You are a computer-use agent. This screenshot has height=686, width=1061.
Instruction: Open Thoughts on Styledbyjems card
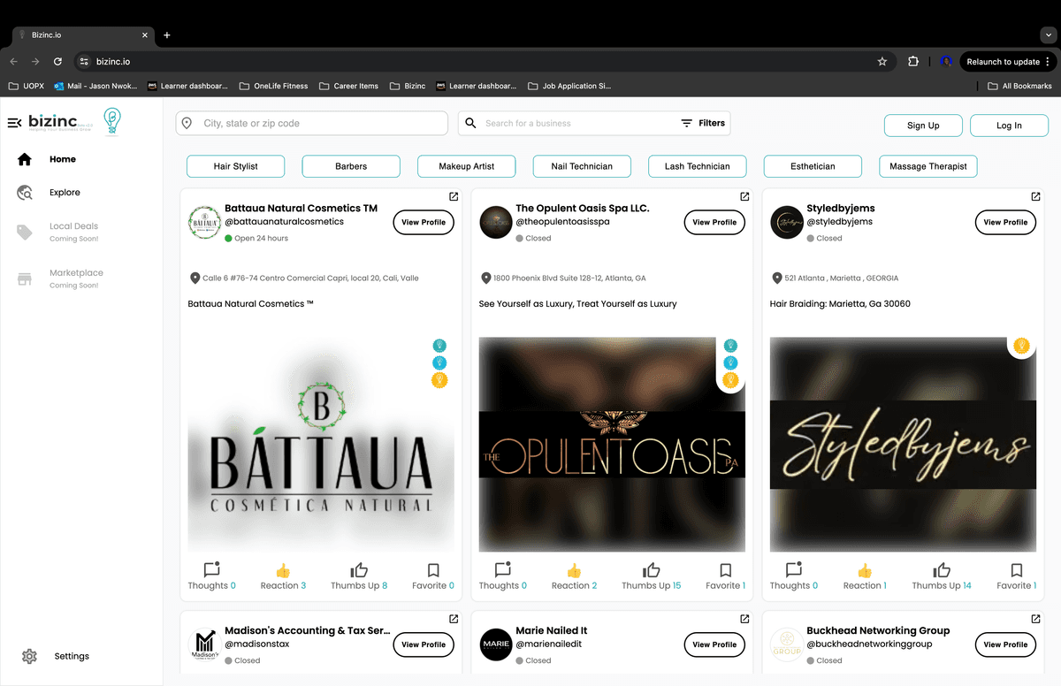[x=794, y=576]
